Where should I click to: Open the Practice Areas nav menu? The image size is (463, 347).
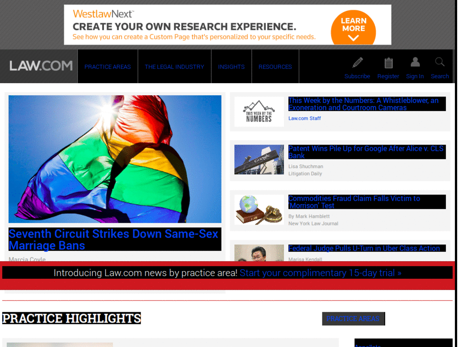(108, 67)
